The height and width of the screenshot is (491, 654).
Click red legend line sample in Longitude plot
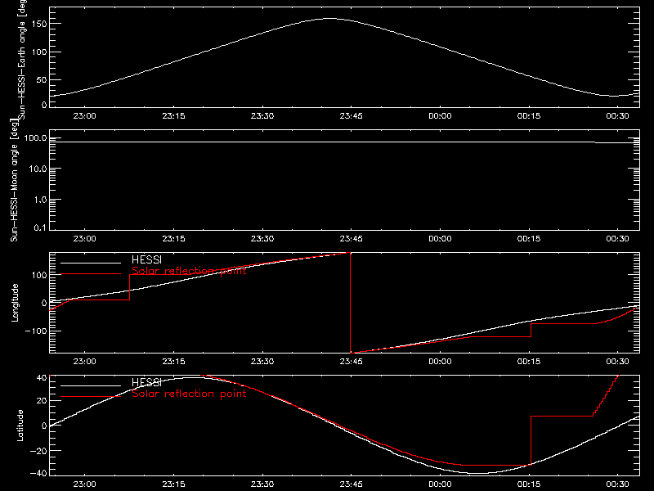91,274
